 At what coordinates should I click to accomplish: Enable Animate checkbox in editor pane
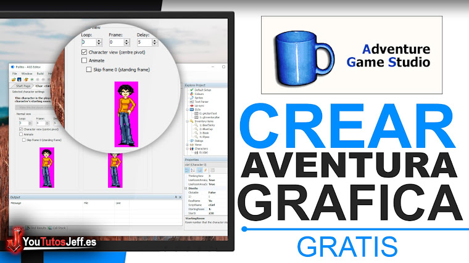[x=21, y=134]
